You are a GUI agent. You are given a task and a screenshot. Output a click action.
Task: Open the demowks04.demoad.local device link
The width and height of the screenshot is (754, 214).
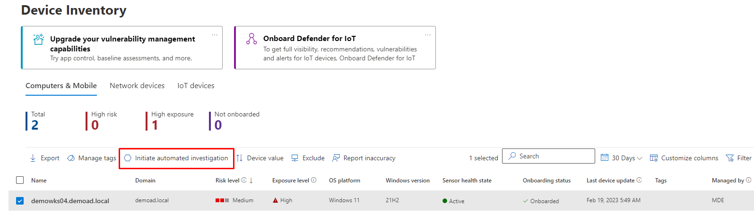(x=70, y=201)
